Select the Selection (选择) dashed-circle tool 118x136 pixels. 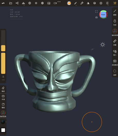point(115,72)
